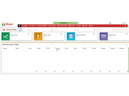Open notifications with the bell icon
Viewport: 129px width, 96px height.
[110, 23]
